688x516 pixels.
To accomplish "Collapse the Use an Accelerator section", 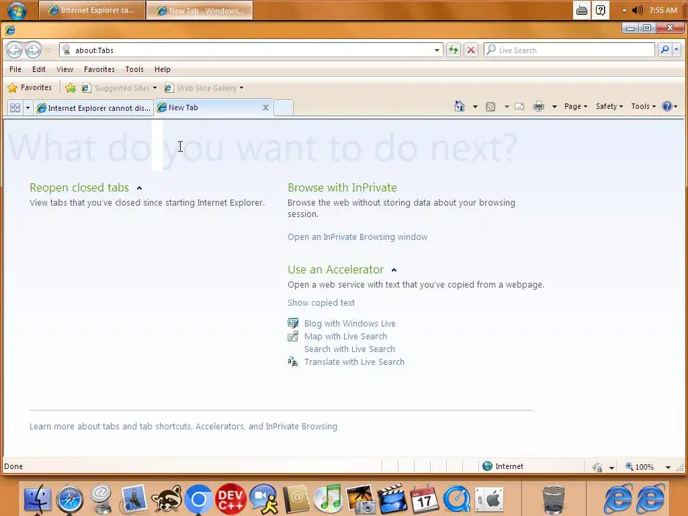I will 394,270.
